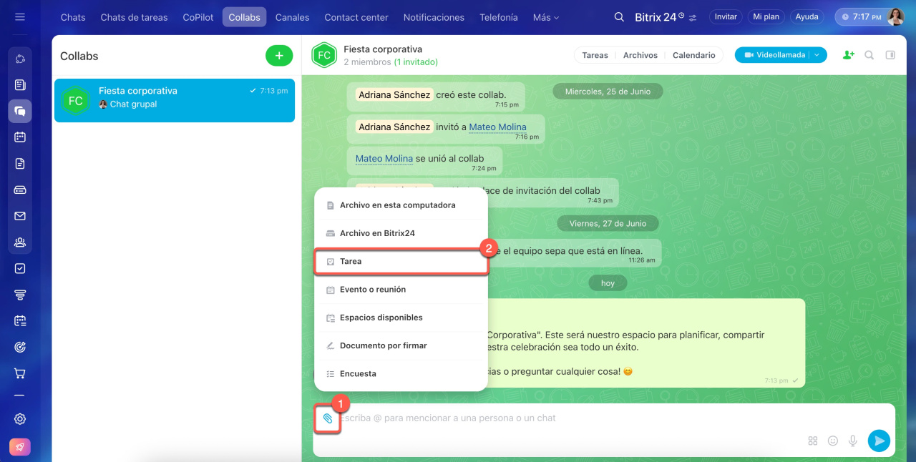Send message with blue arrow button
The height and width of the screenshot is (462, 916).
(x=879, y=441)
